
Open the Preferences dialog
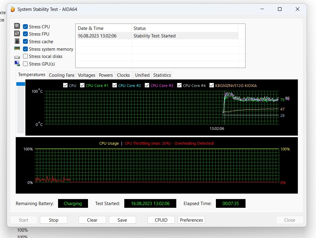click(191, 220)
